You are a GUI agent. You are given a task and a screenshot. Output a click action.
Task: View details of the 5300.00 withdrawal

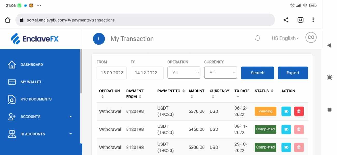[286, 147]
